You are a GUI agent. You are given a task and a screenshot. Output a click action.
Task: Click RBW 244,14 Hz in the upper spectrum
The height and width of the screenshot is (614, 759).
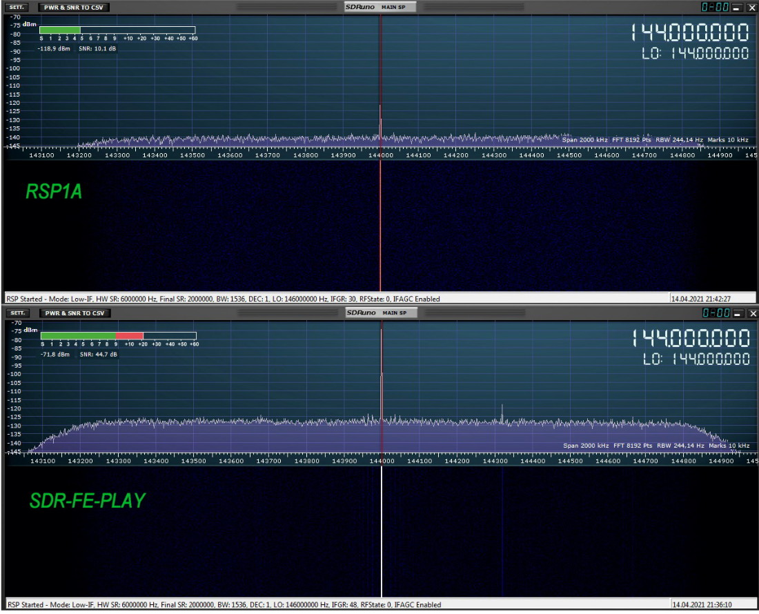[679, 140]
